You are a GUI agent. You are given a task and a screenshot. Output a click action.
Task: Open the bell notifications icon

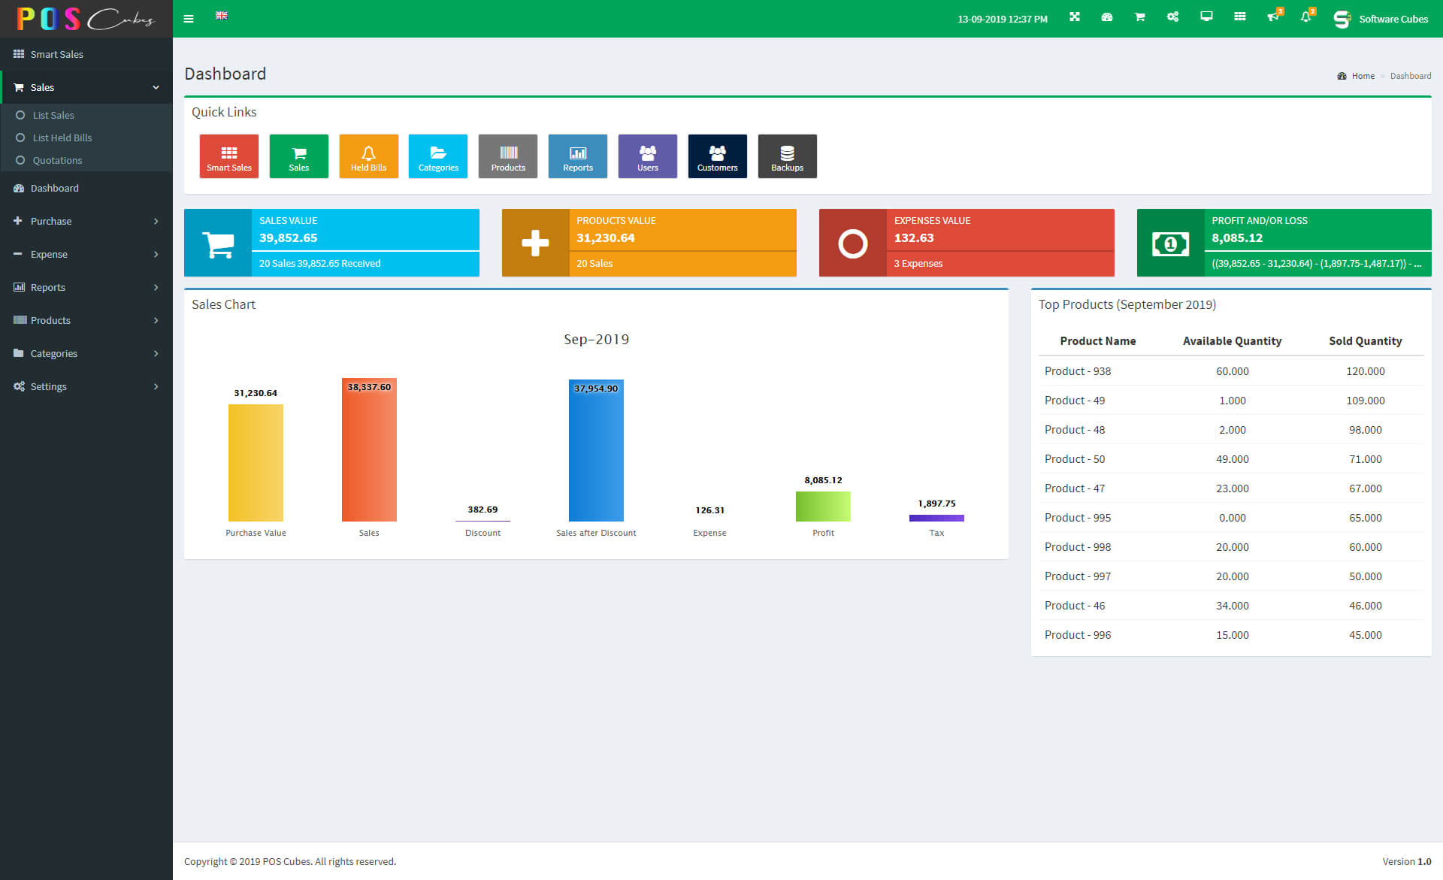coord(1306,17)
